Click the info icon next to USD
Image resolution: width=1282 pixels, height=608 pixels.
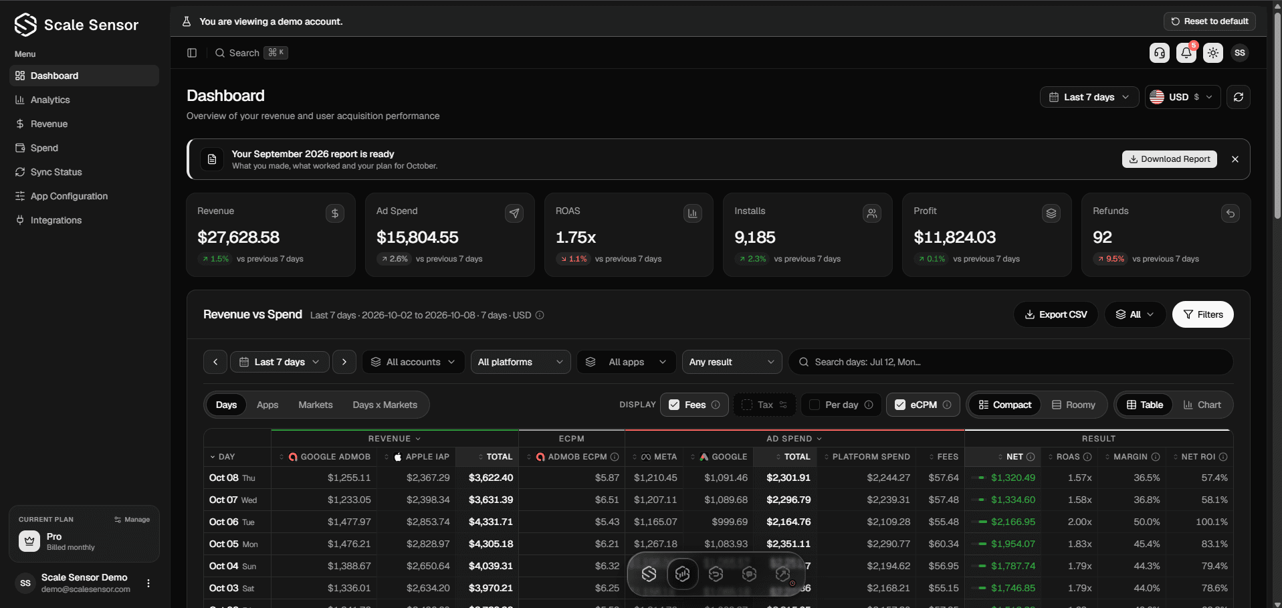540,315
